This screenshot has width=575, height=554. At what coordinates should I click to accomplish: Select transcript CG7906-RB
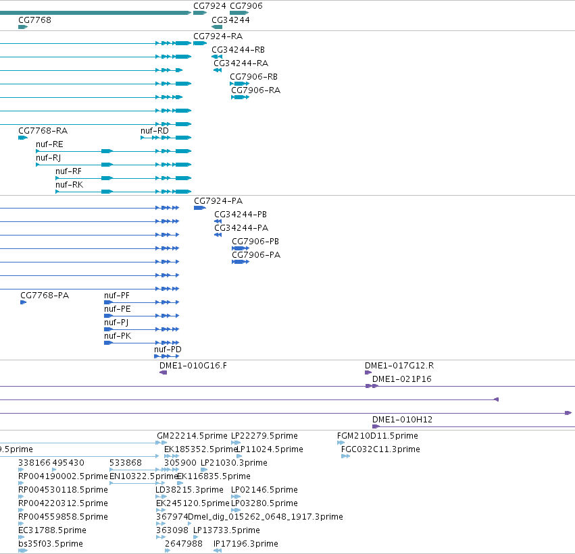click(253, 77)
